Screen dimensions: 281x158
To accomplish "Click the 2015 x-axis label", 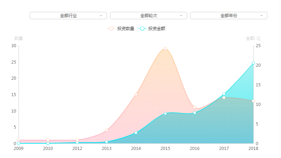I will pos(165,149).
